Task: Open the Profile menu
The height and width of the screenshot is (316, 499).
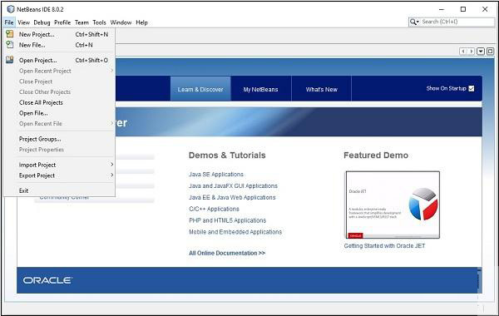Action: click(x=62, y=22)
